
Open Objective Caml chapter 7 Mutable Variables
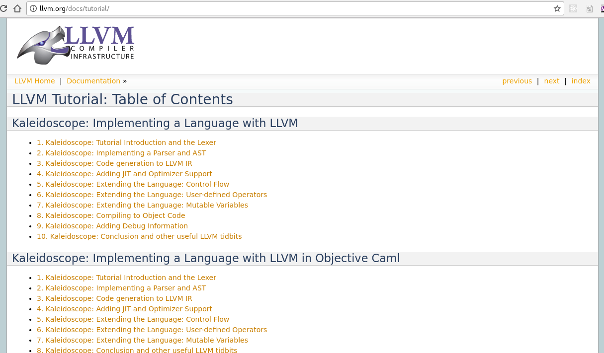142,340
